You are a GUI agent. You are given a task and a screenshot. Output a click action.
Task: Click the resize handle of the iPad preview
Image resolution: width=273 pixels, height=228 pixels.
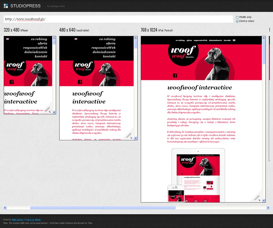click(257, 198)
